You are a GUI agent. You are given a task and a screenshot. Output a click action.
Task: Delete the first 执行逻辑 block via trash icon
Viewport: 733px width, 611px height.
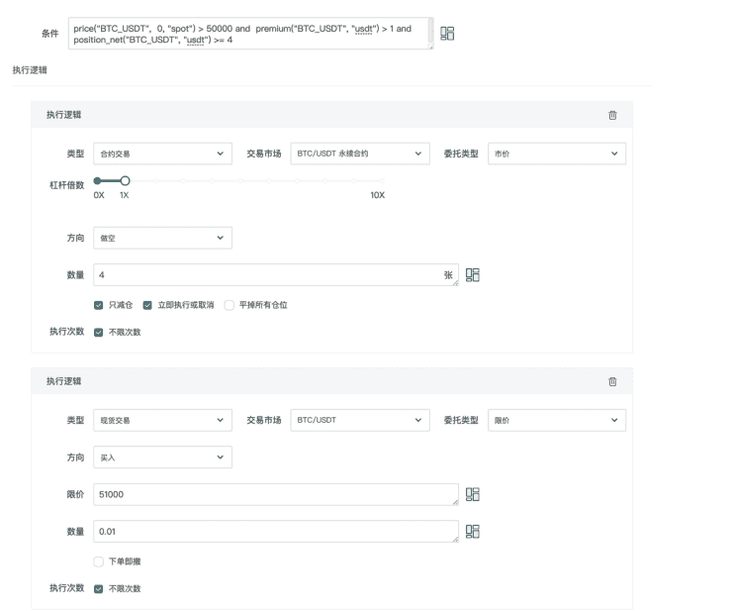pos(612,116)
